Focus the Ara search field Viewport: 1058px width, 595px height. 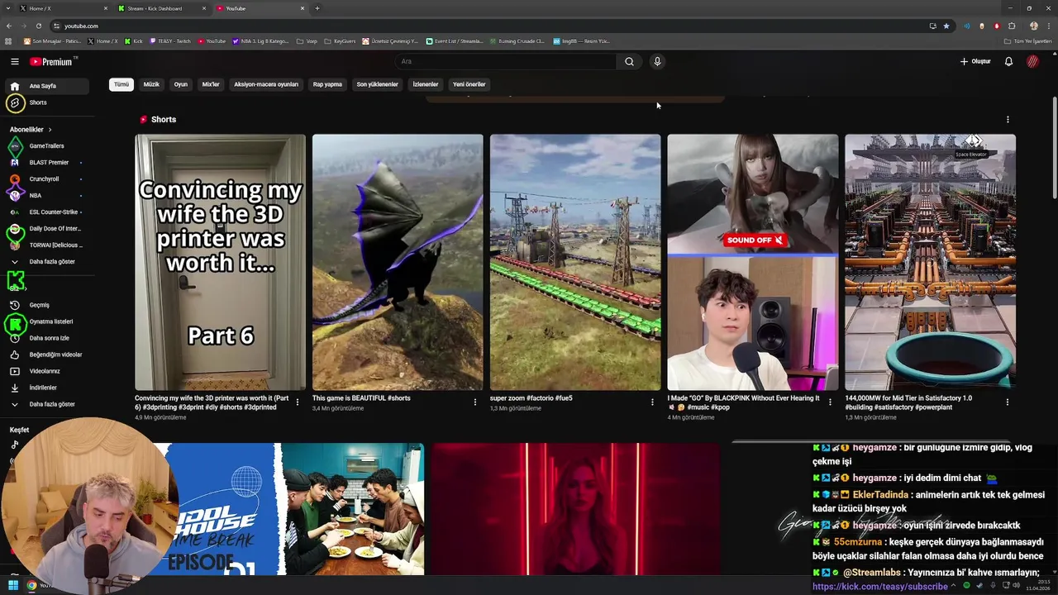coord(506,61)
